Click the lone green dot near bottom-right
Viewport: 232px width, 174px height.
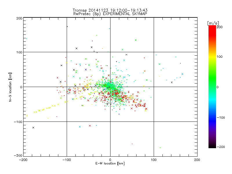[160, 148]
